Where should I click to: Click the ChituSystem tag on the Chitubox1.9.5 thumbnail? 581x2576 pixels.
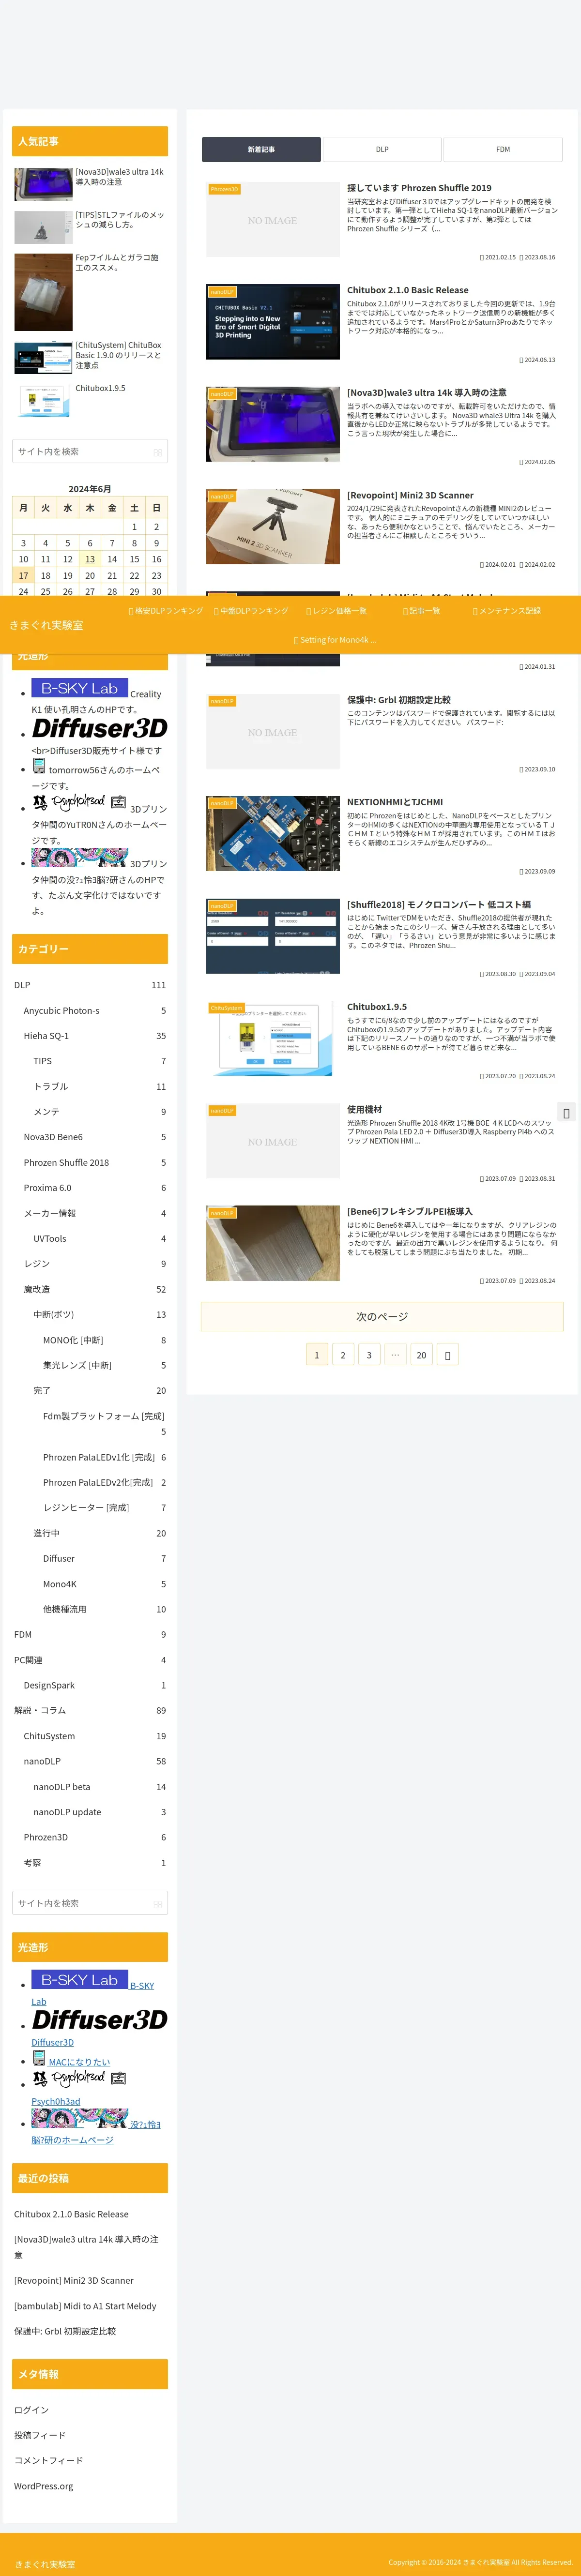[226, 1008]
